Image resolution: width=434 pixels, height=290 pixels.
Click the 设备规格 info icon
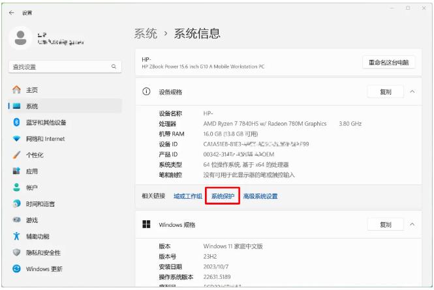[146, 91]
